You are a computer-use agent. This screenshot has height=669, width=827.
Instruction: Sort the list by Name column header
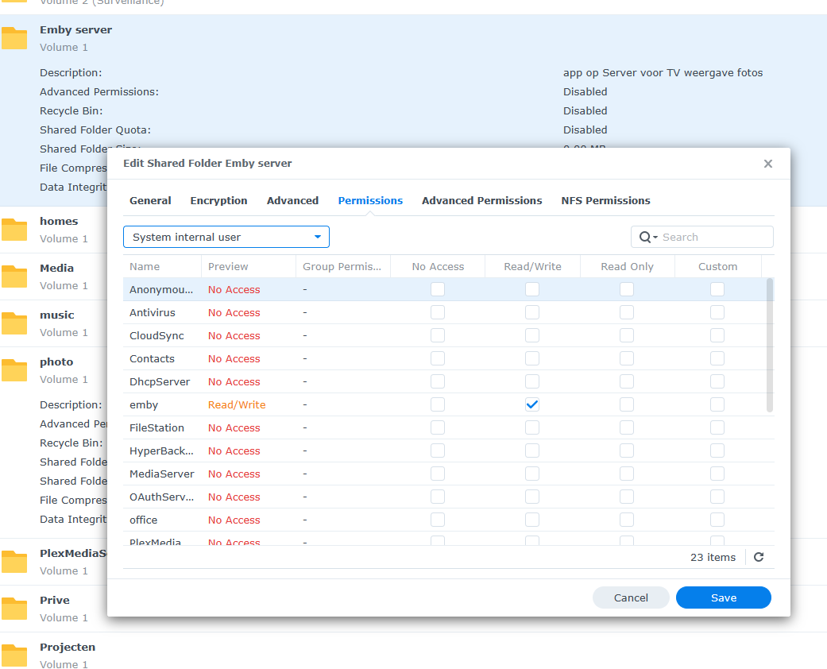tap(145, 267)
